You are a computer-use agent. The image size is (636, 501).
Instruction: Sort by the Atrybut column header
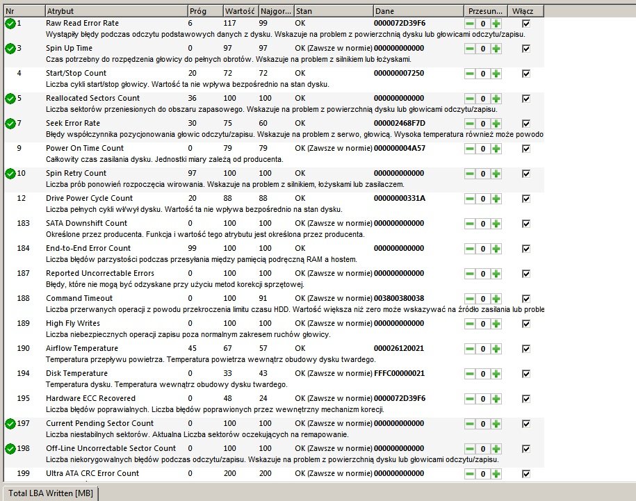[115, 11]
